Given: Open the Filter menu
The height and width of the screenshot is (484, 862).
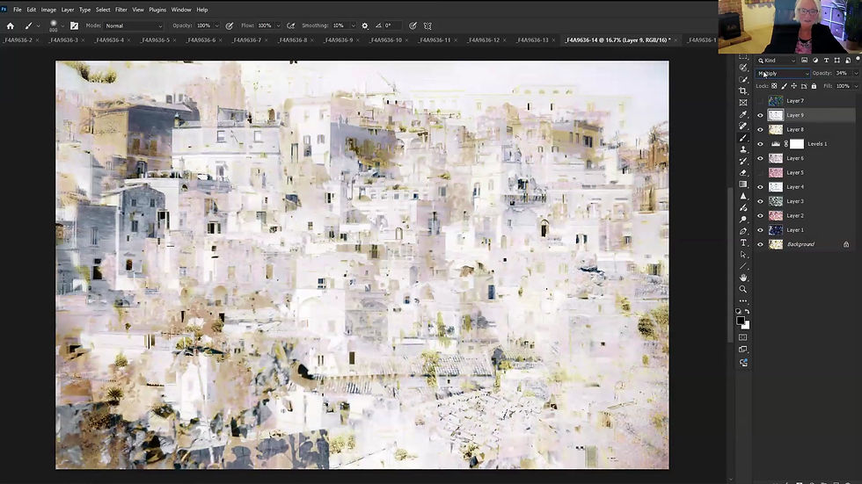Looking at the screenshot, I should [x=121, y=10].
